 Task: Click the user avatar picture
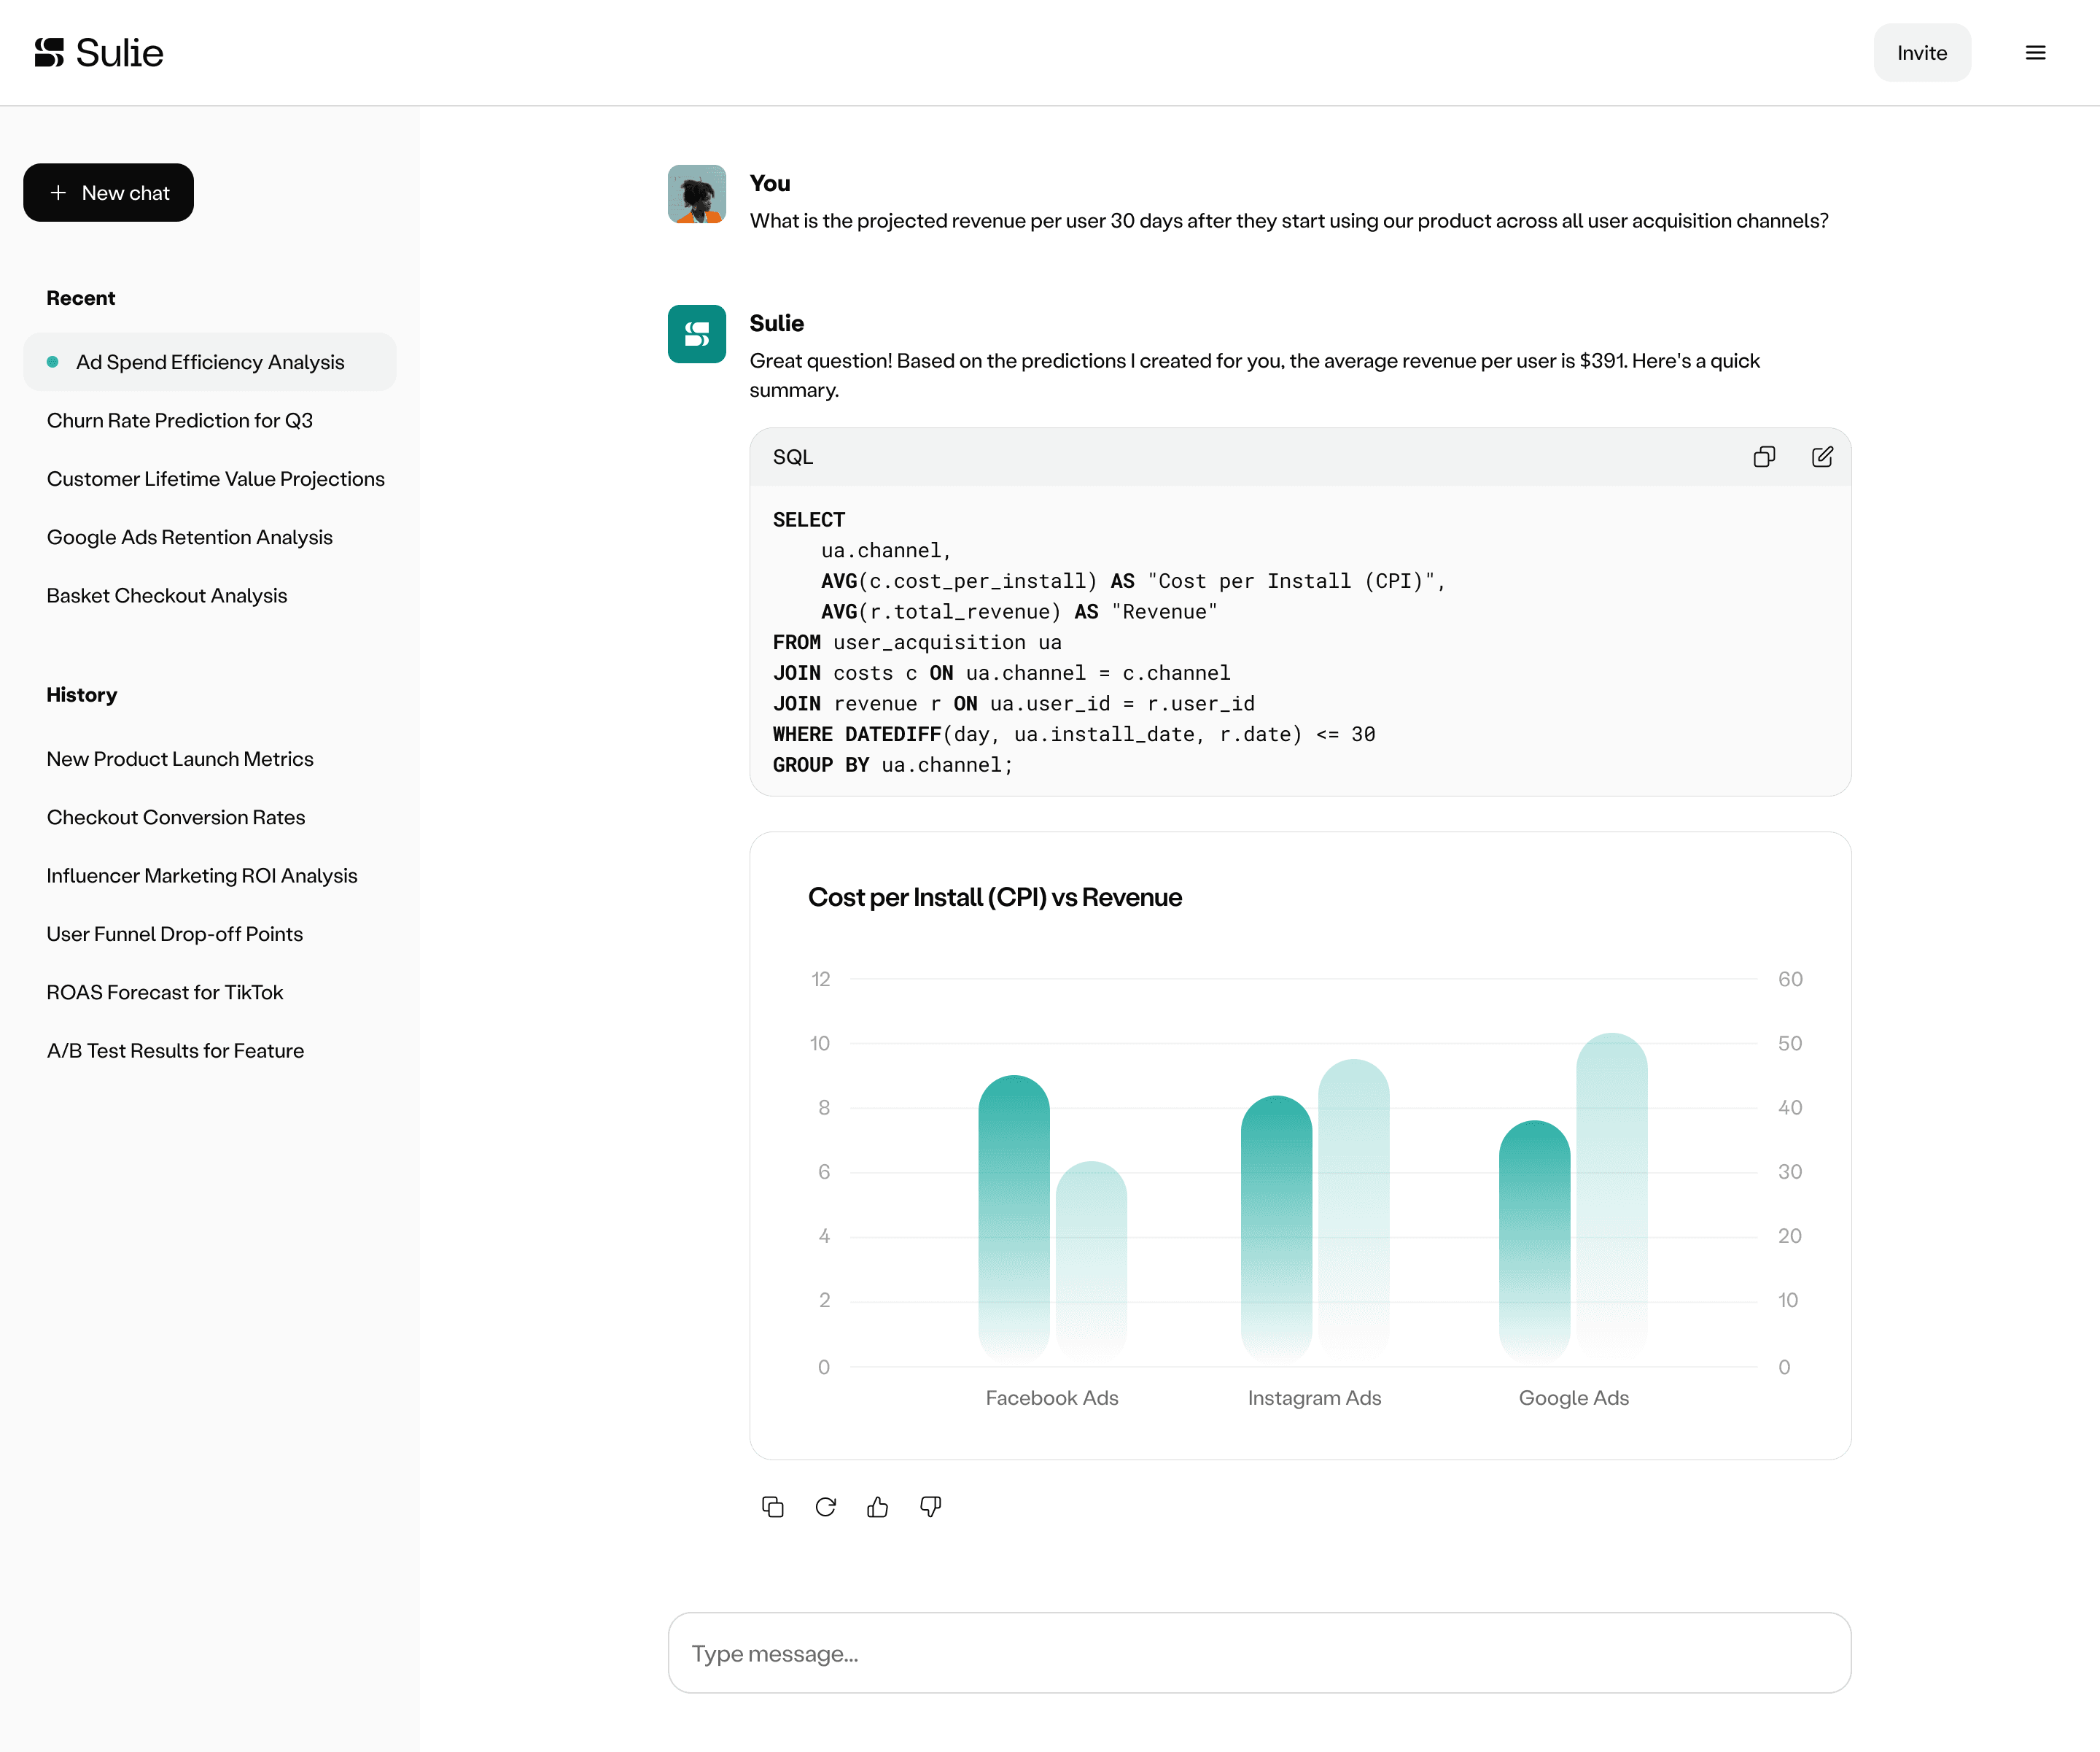(696, 194)
